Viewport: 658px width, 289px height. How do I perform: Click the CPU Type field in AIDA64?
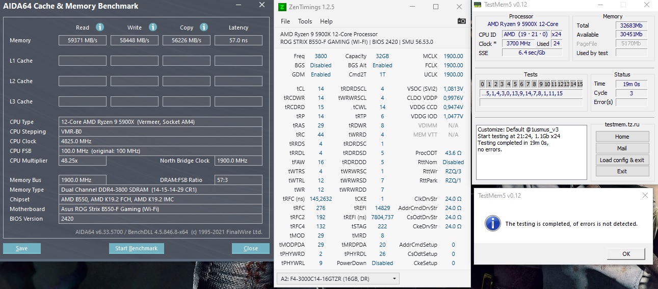click(x=161, y=122)
